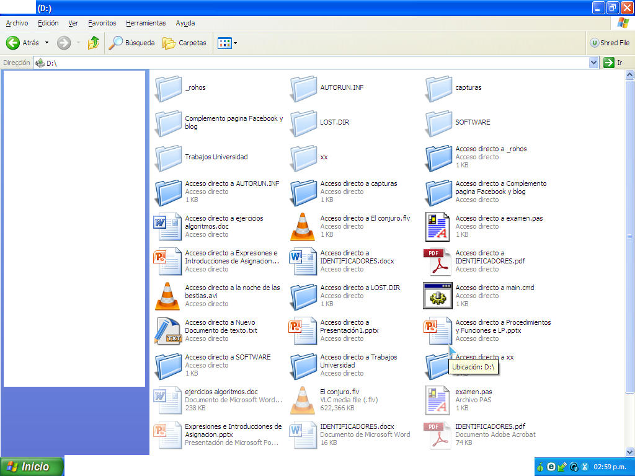Screen dimensions: 635x476
Task: Select Acceso directo a la noche de las bestias.avi icon
Action: click(167, 296)
